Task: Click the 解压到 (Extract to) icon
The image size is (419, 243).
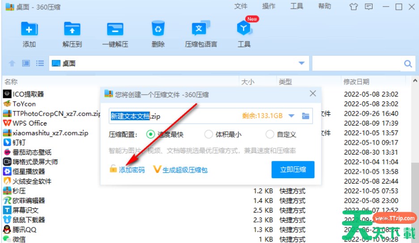Action: pyautogui.click(x=72, y=29)
